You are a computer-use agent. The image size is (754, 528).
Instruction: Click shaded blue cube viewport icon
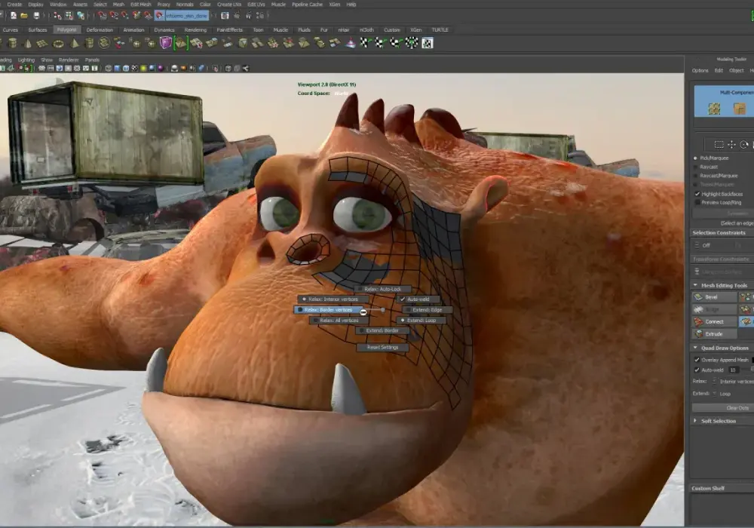tap(117, 69)
